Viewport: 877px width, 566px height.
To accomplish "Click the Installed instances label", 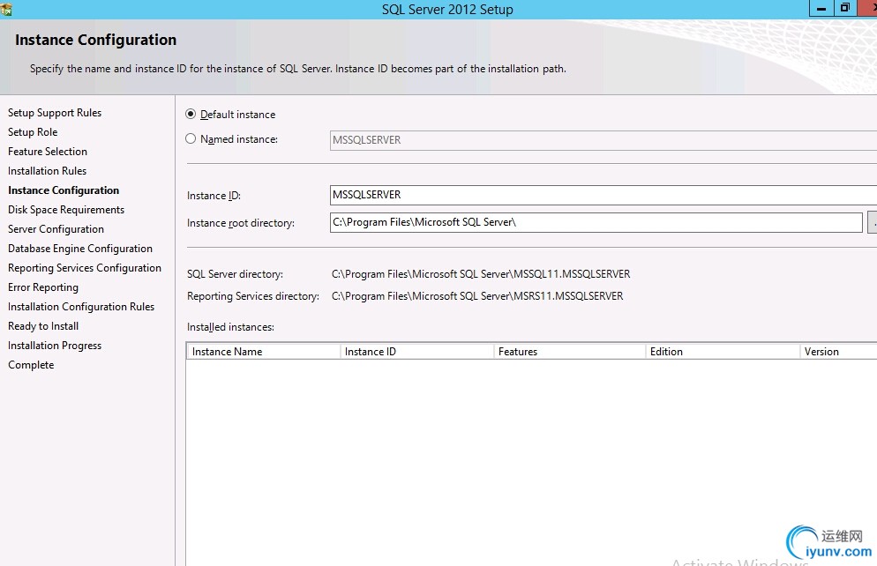I will 230,327.
